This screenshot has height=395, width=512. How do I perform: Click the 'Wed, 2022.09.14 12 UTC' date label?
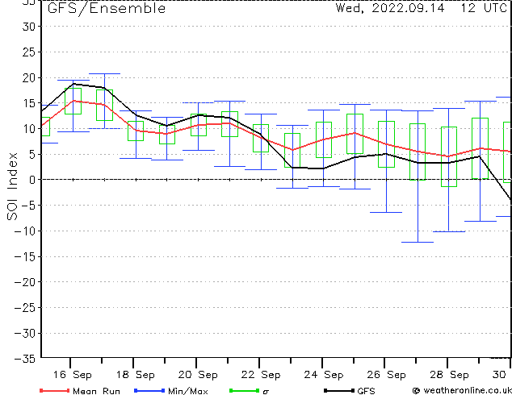click(x=422, y=8)
